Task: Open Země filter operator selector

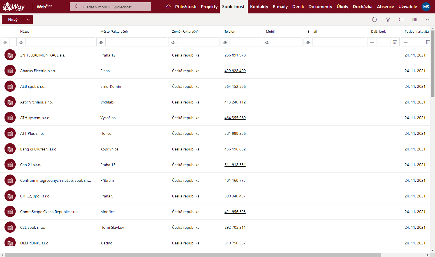Action: tap(173, 42)
